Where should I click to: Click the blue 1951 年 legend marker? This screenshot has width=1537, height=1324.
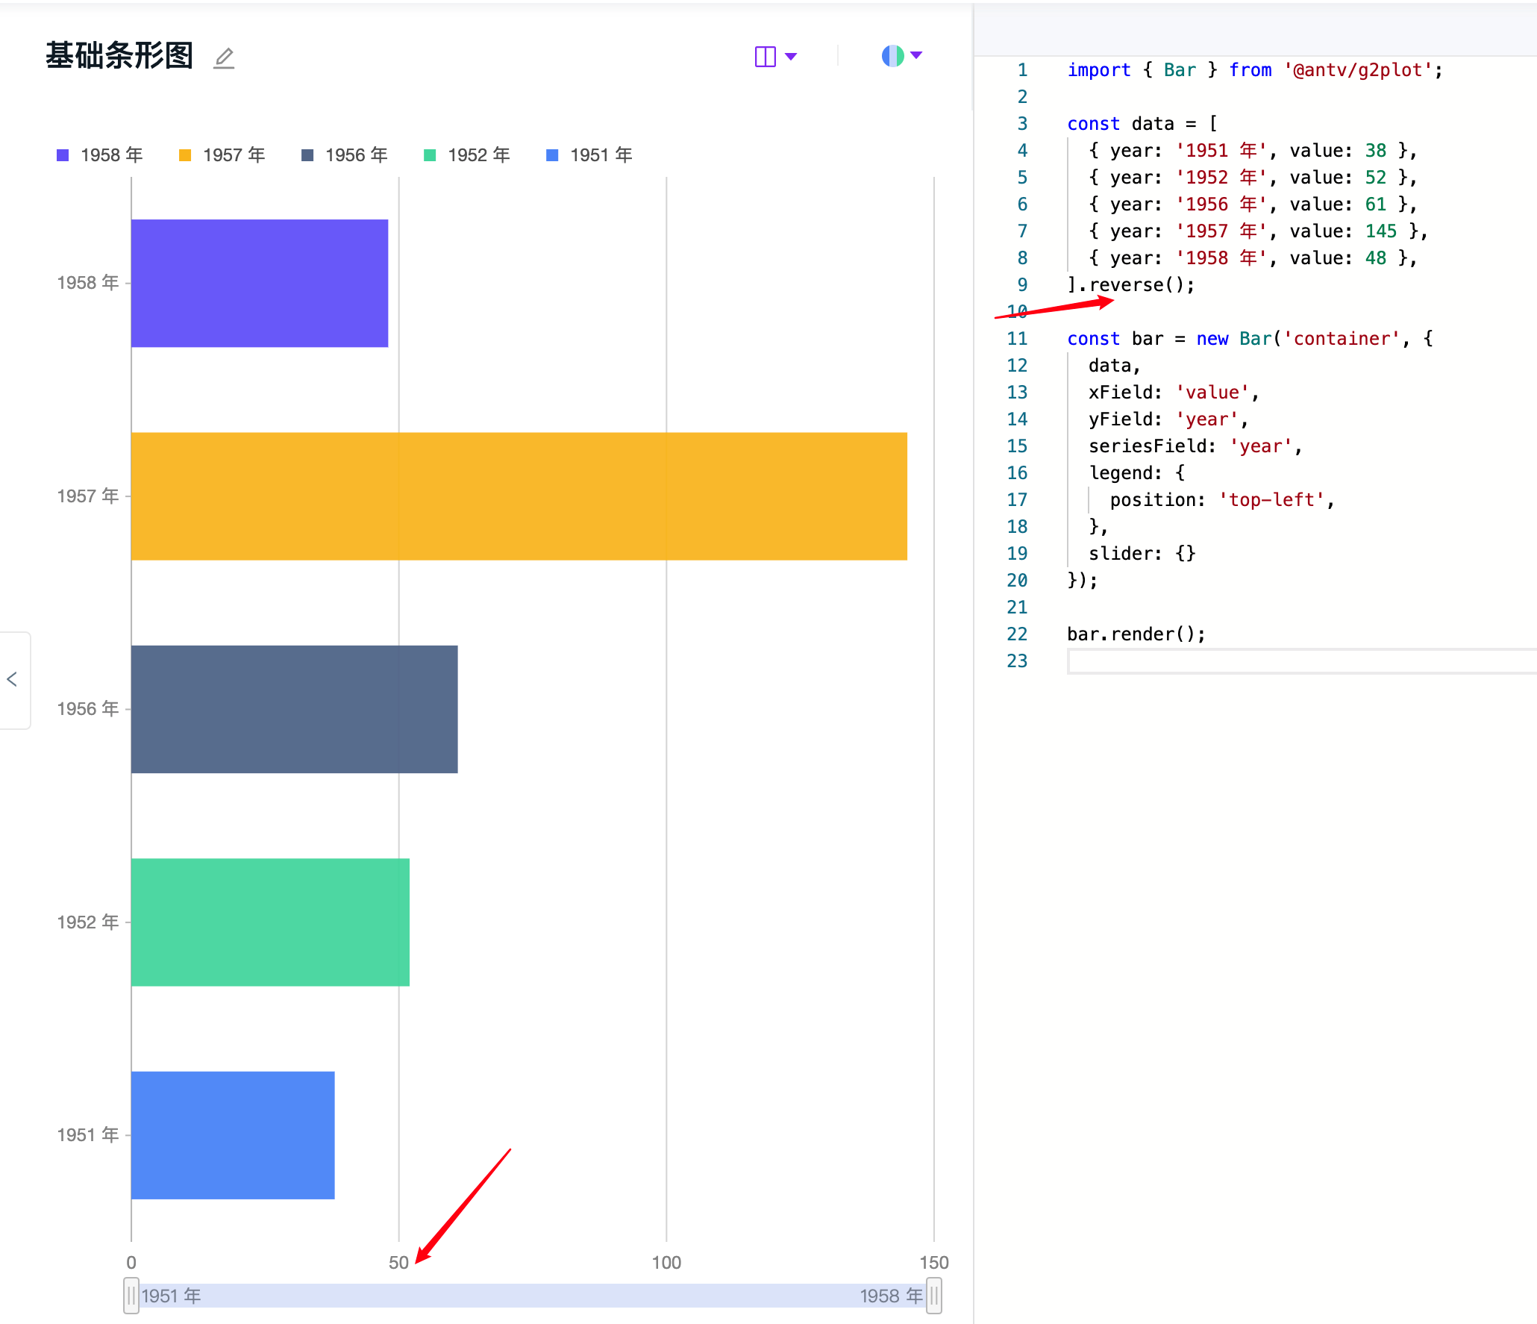[x=551, y=154]
